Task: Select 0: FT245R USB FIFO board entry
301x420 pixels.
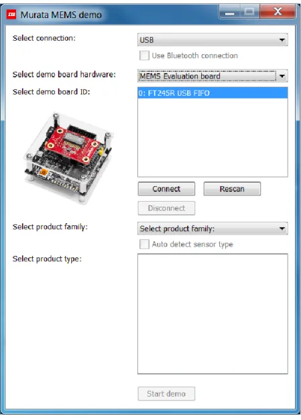Action: pos(213,93)
